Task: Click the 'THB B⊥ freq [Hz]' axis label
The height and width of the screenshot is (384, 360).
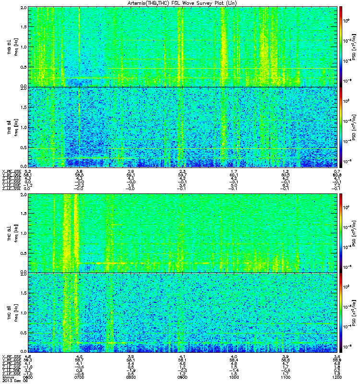Action: pos(13,47)
